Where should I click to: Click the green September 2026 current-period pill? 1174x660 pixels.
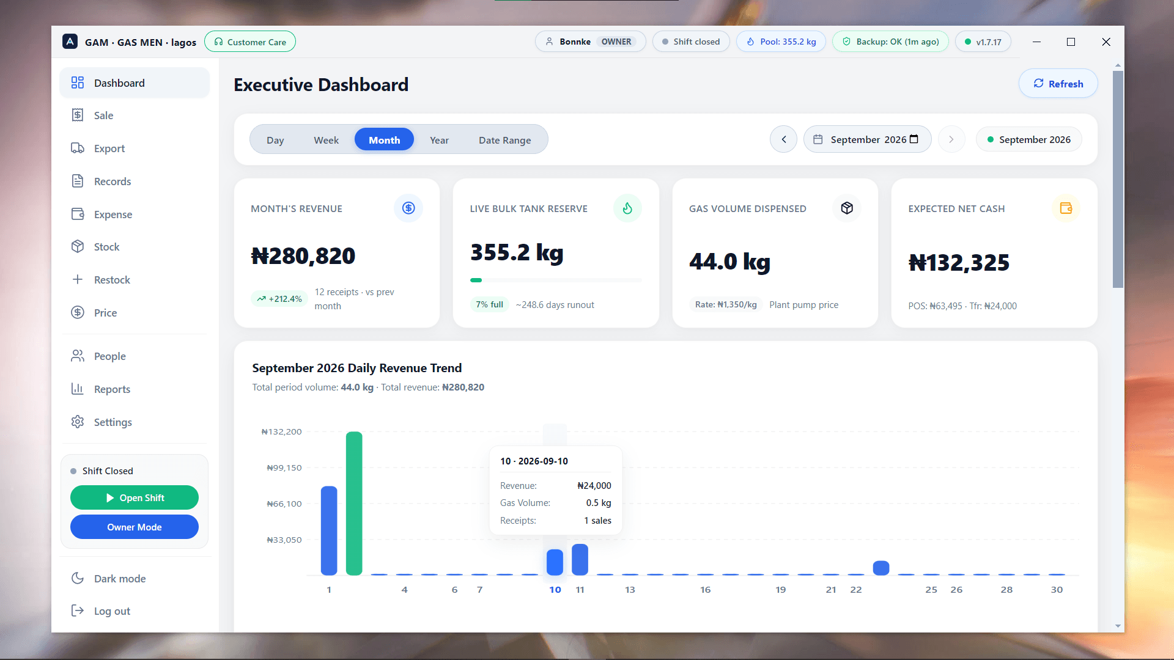1028,139
